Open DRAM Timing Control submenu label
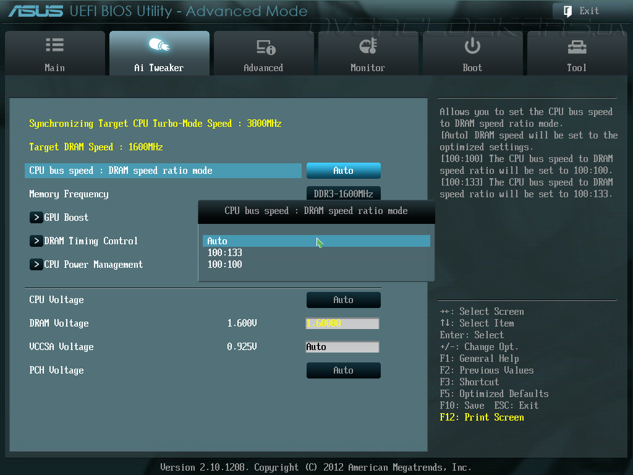The width and height of the screenshot is (633, 475). coord(91,241)
